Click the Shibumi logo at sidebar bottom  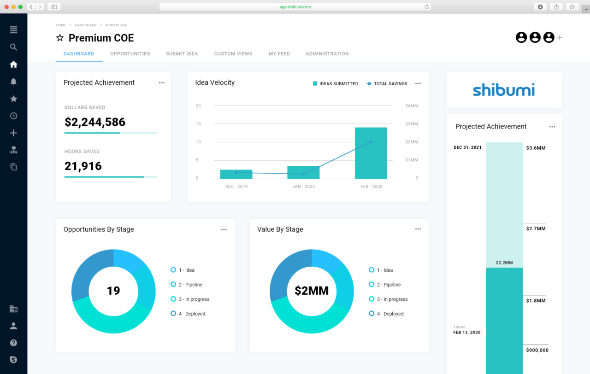tap(13, 360)
